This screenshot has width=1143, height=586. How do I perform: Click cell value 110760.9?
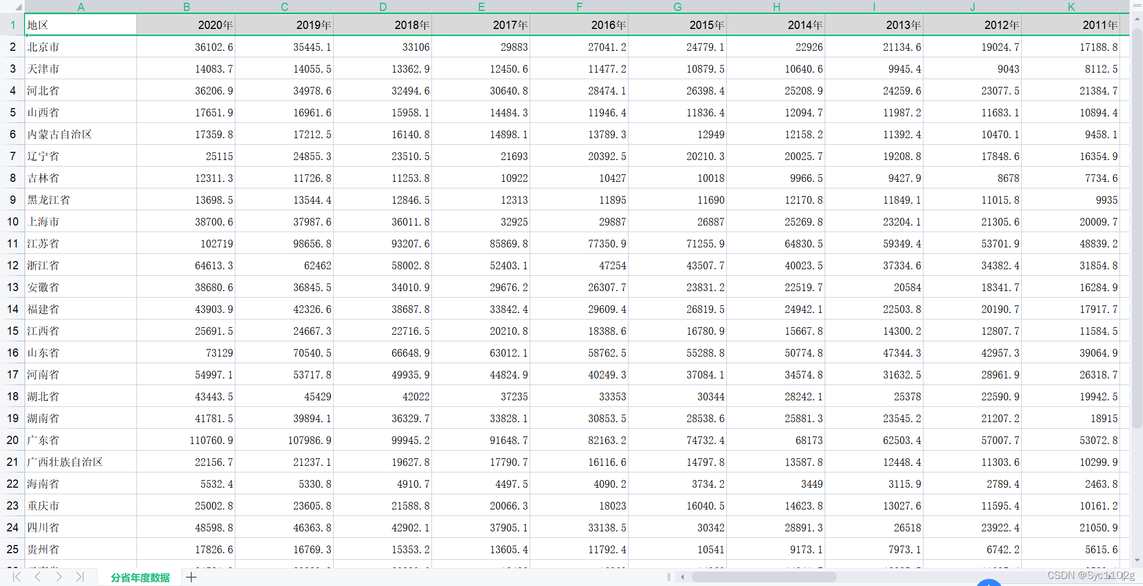pyautogui.click(x=186, y=440)
